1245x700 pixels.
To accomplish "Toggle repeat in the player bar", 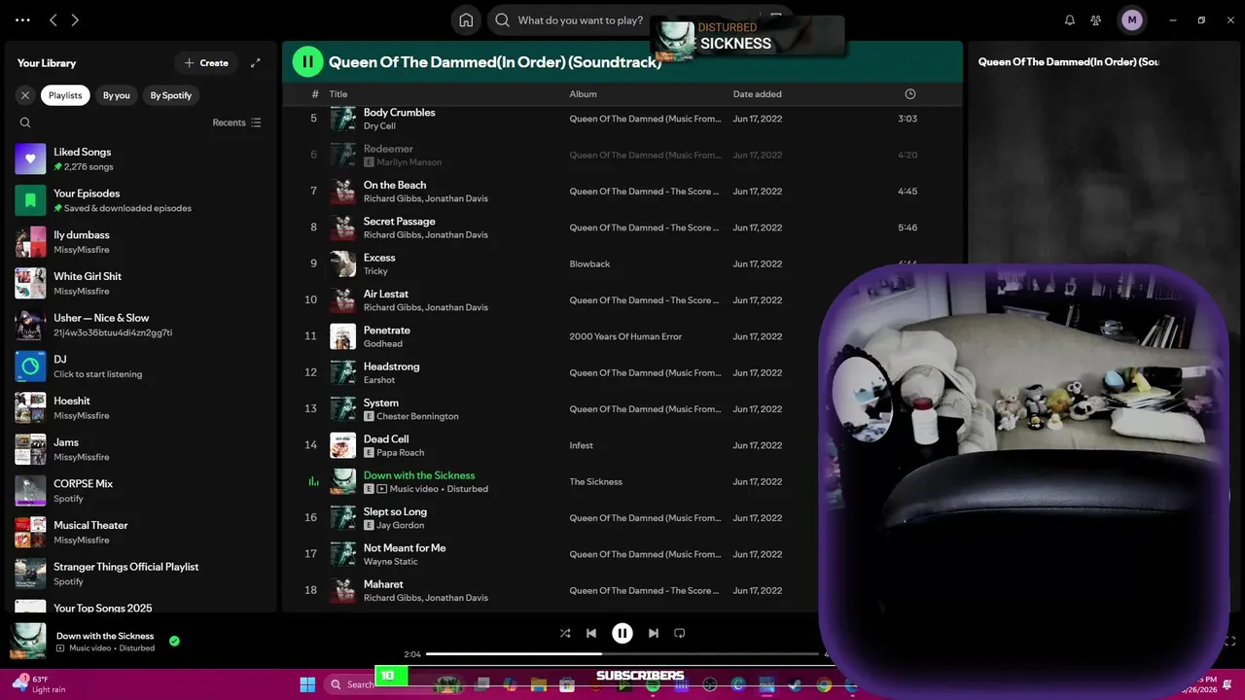I will click(680, 633).
